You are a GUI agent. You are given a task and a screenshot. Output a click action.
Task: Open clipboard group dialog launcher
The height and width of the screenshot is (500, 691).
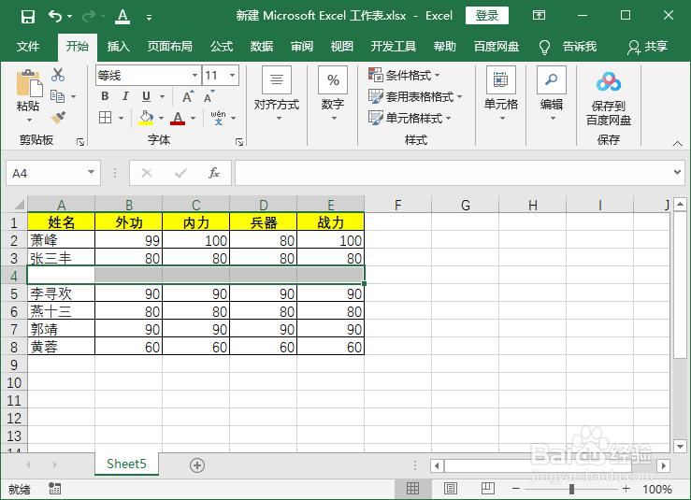pos(80,142)
